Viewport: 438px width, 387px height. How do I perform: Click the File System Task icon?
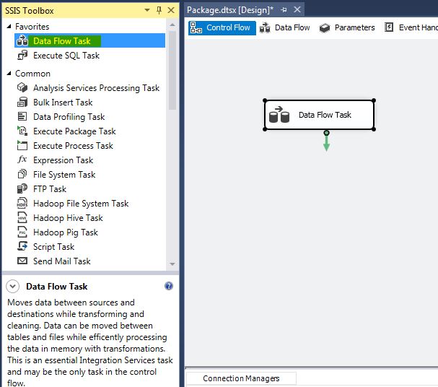coord(22,174)
